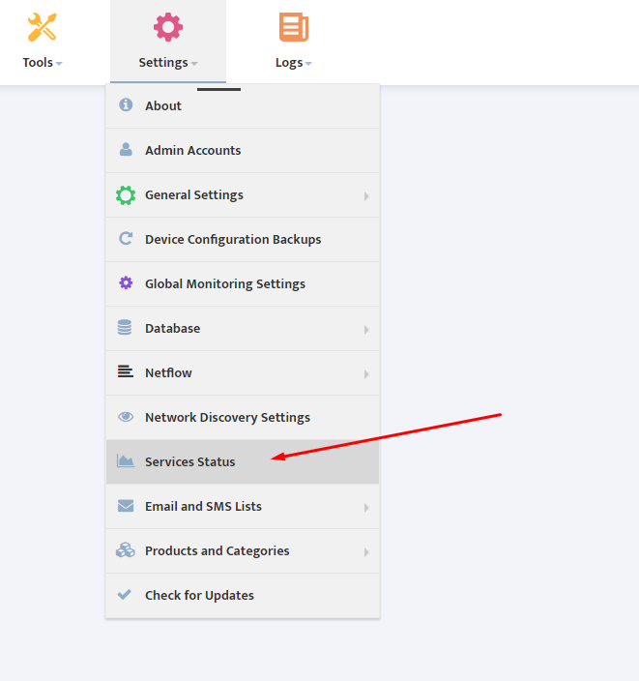Toggle the Settings dropdown caret
The height and width of the screenshot is (681, 639).
click(194, 64)
